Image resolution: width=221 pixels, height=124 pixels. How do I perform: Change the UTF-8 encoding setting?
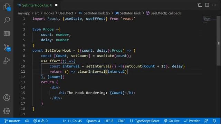point(109,121)
